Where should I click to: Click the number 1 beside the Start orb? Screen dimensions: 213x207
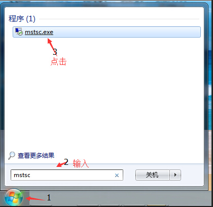[x=49, y=197]
